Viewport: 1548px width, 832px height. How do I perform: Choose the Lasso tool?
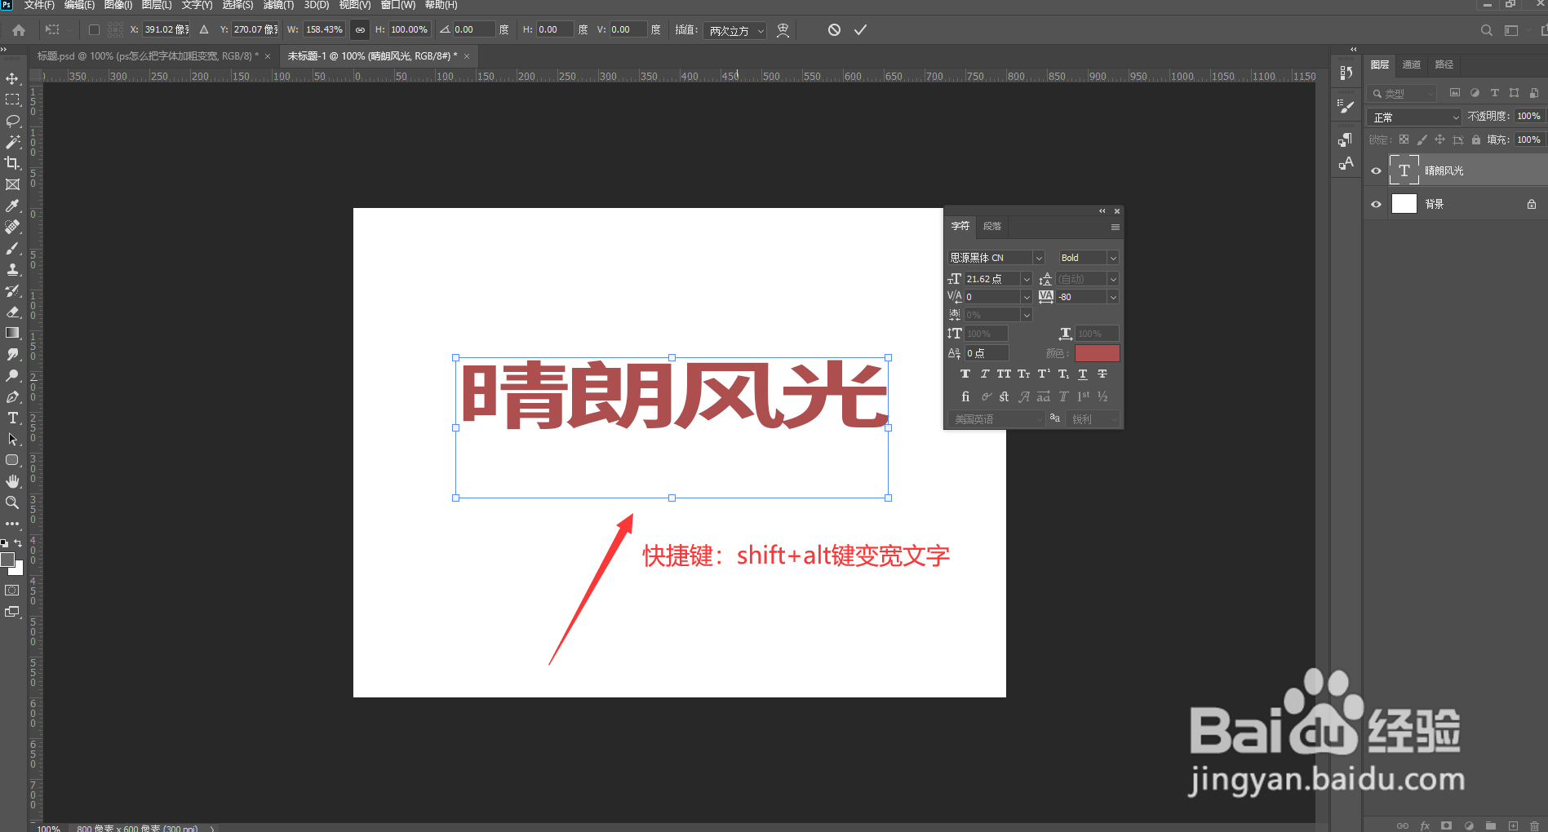(x=12, y=121)
